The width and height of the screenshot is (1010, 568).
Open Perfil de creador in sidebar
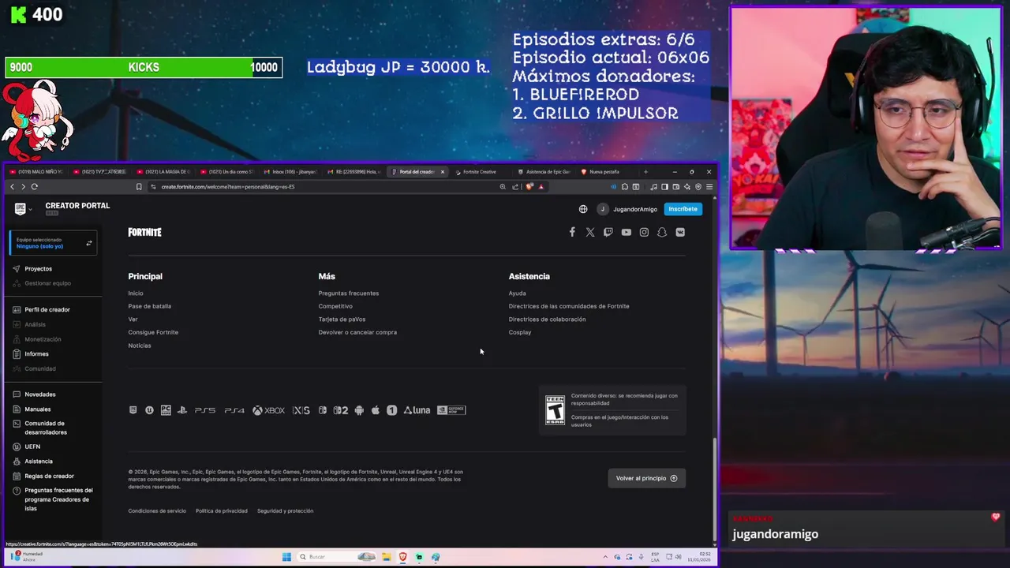pyautogui.click(x=47, y=310)
